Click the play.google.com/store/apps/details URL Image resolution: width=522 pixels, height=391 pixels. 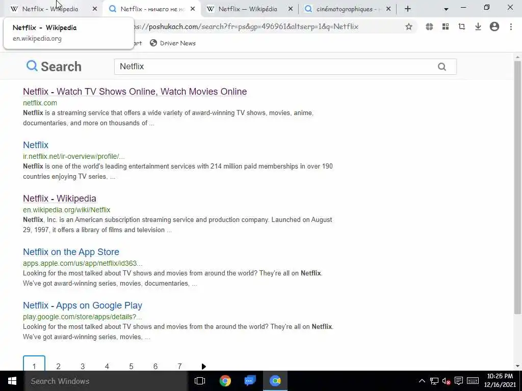83,317
